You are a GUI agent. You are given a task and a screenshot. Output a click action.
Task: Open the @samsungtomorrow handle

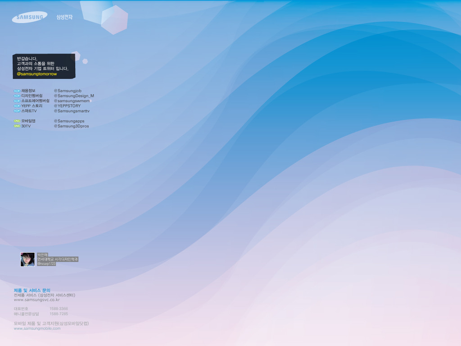click(x=37, y=74)
